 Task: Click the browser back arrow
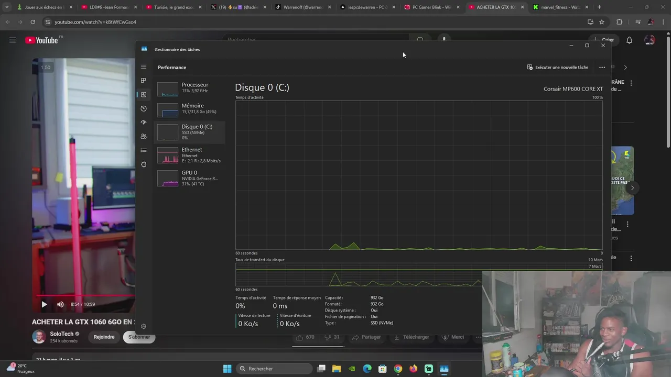(x=7, y=22)
